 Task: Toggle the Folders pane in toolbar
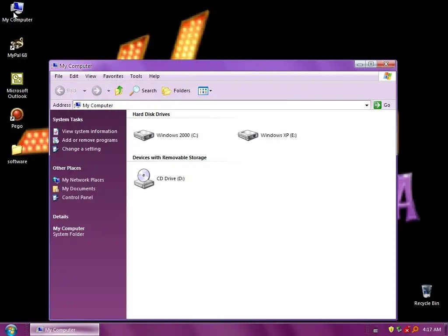click(176, 91)
